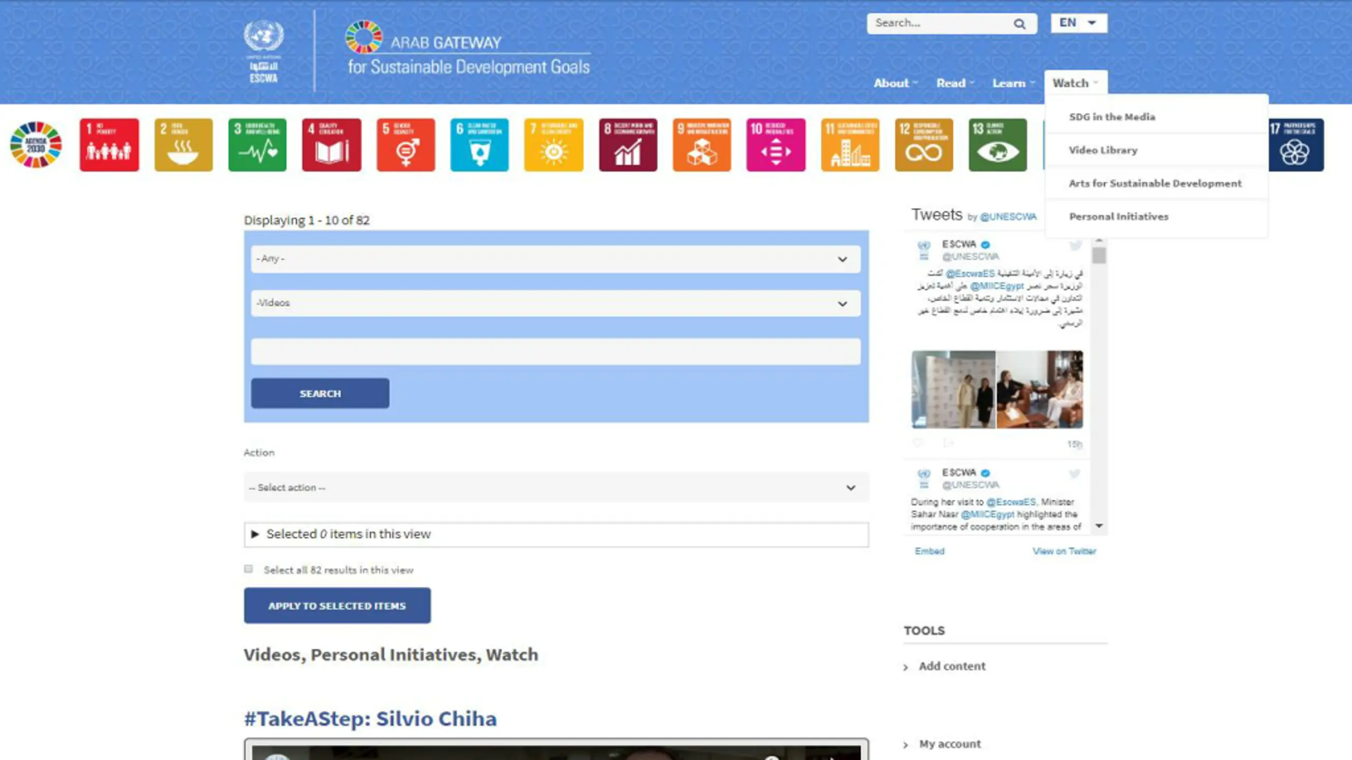
Task: Open the Select action dropdown
Action: 556,487
